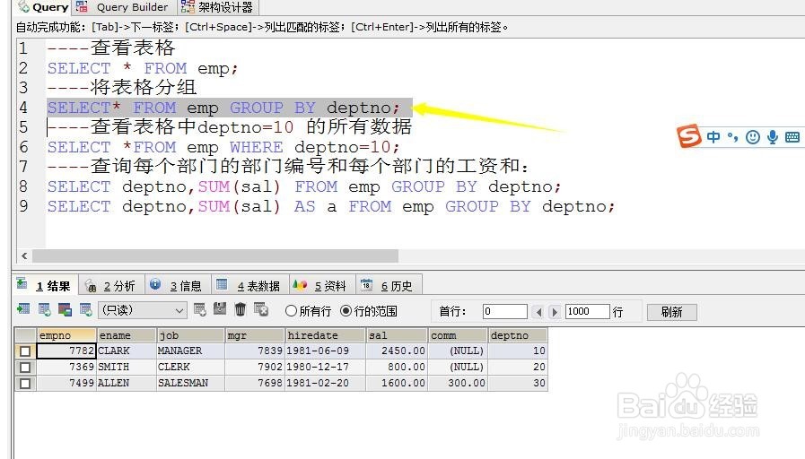Open the 1 结果 tab
The image size is (805, 459).
[x=45, y=286]
